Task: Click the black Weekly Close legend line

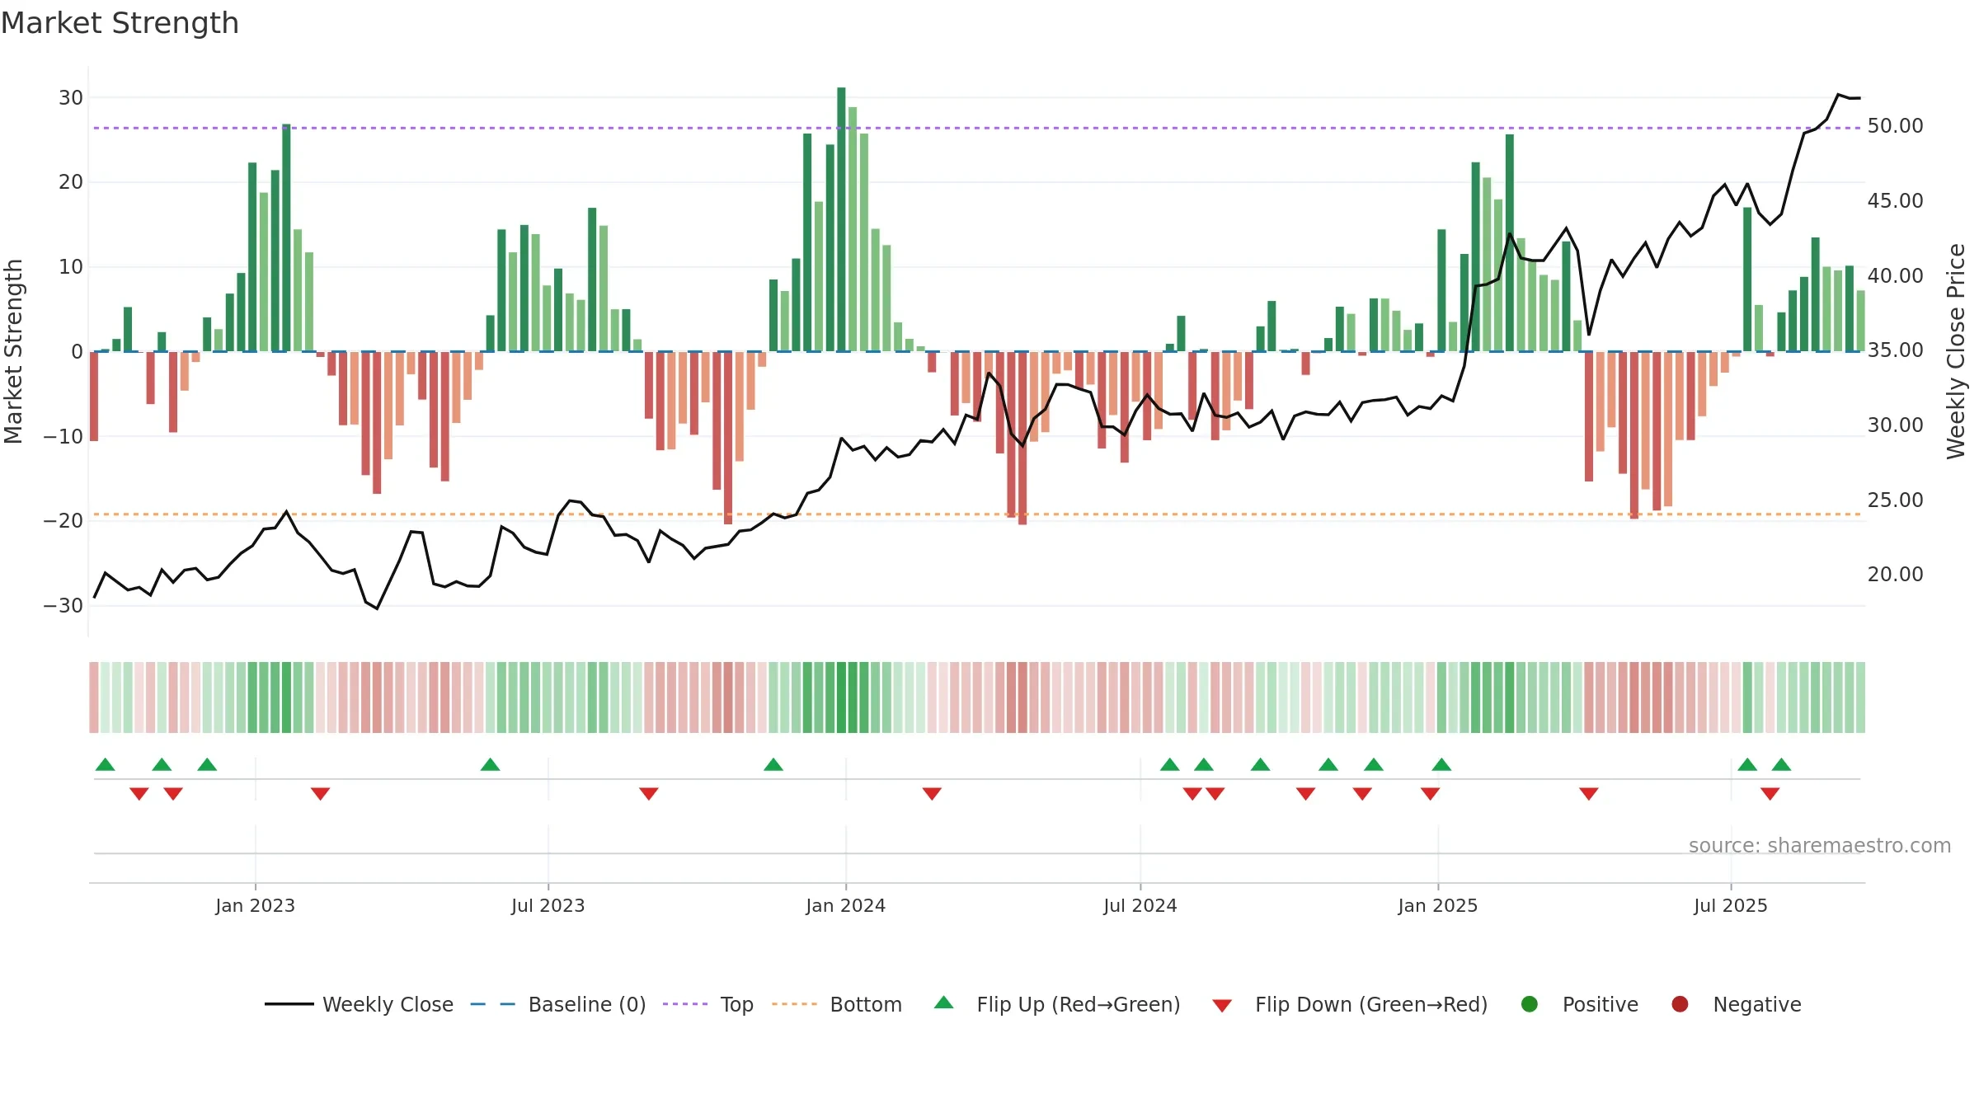Action: pos(289,1004)
